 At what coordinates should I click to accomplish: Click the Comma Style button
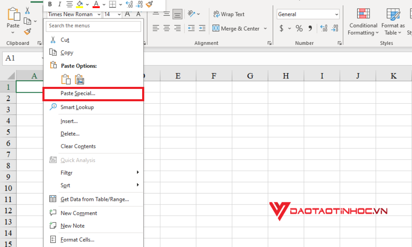click(x=310, y=28)
